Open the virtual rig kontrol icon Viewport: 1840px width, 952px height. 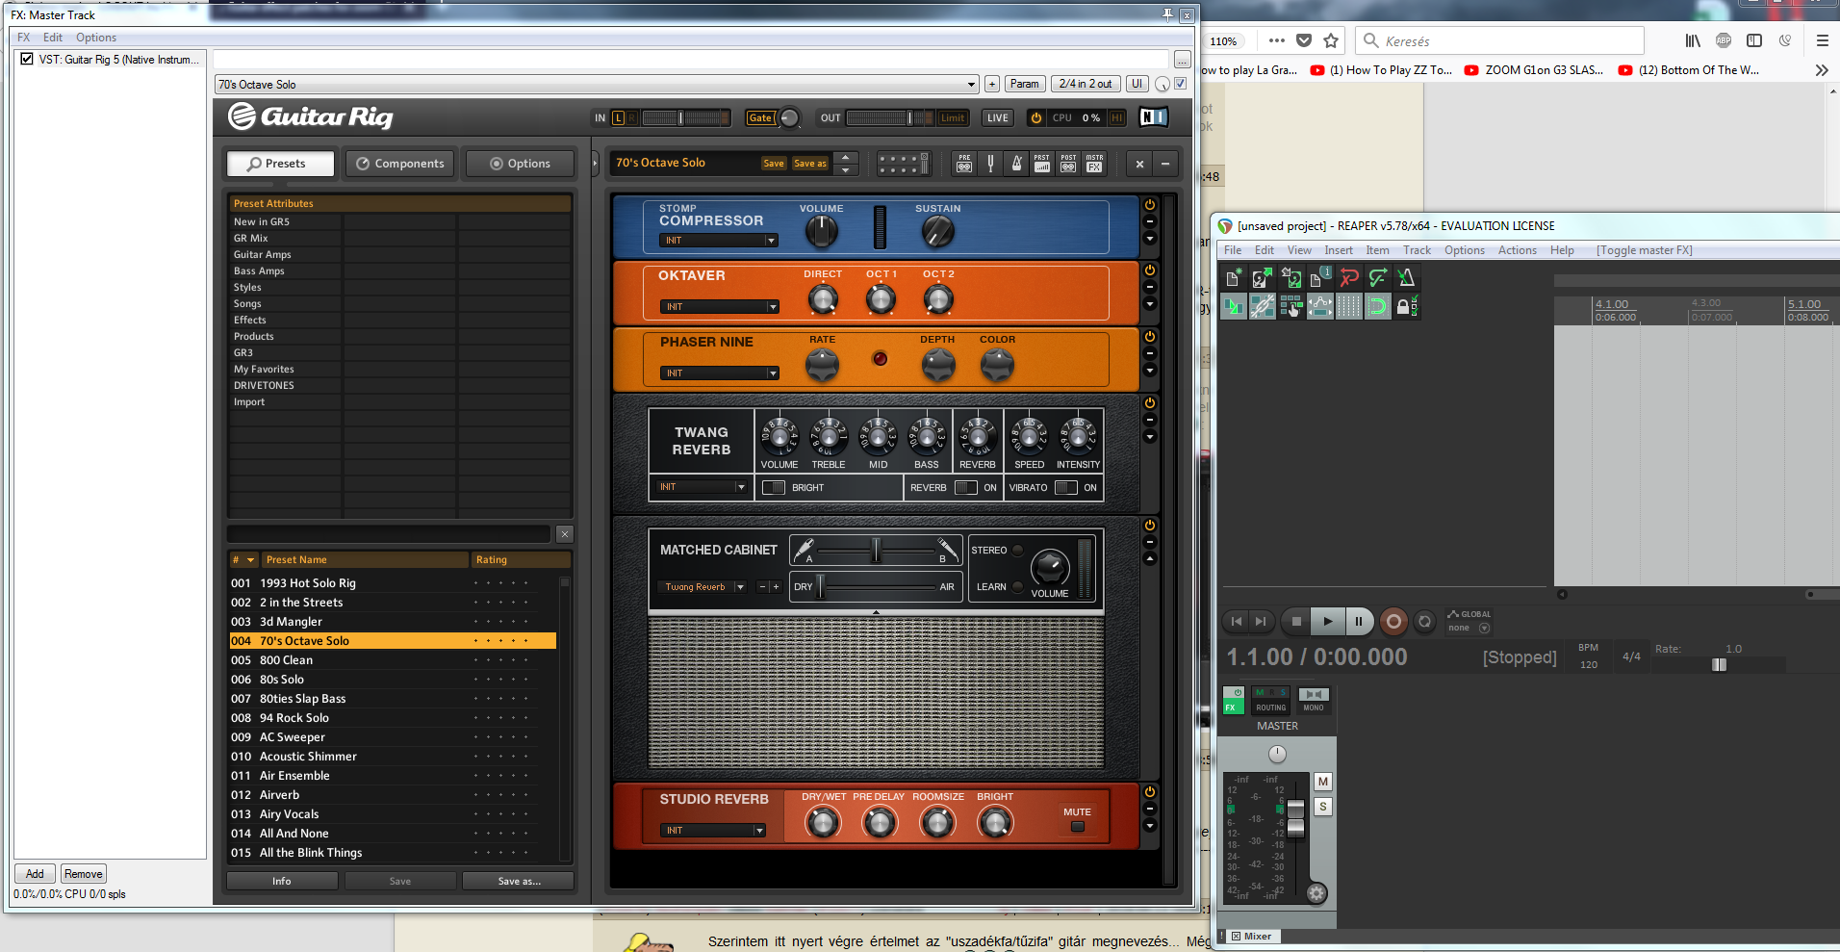(904, 164)
